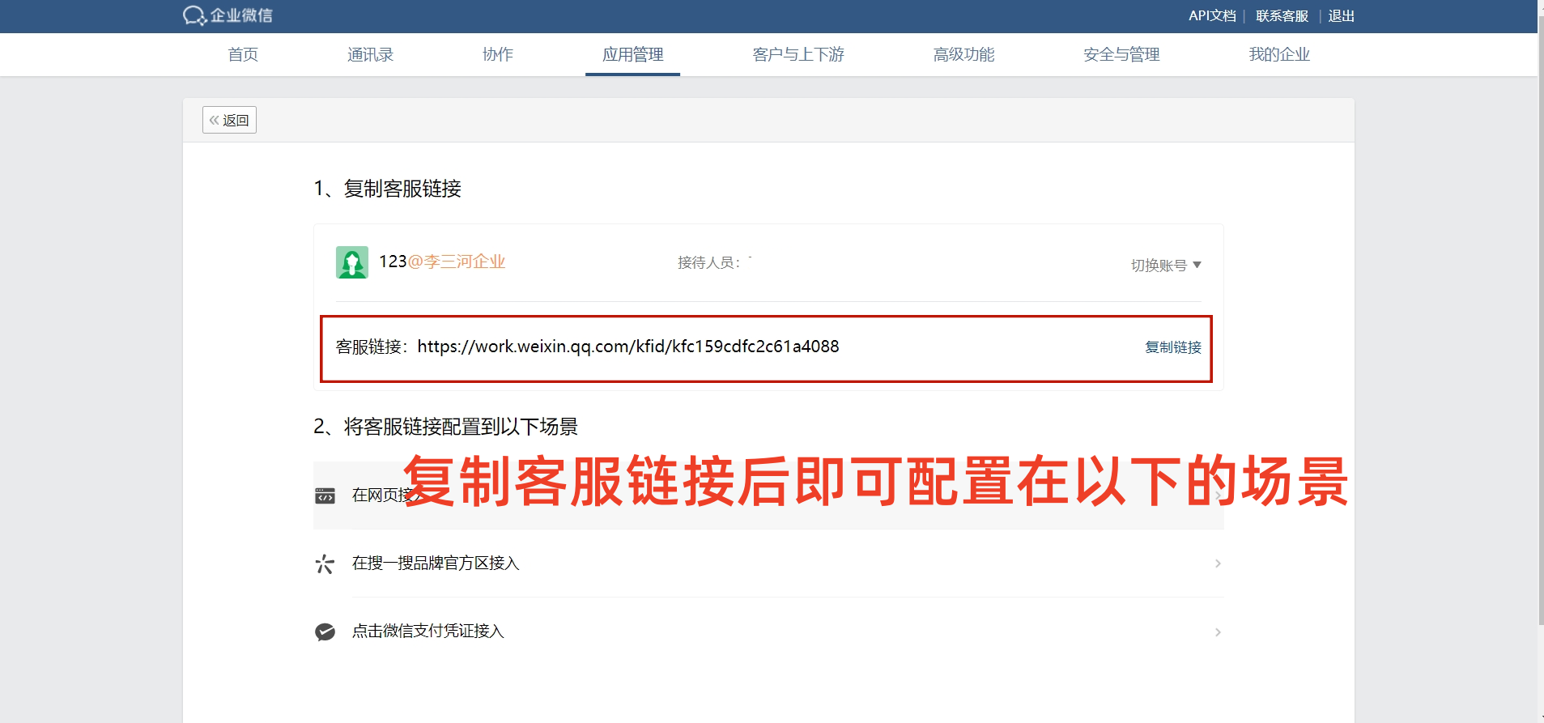Image resolution: width=1544 pixels, height=723 pixels.
Task: Go to the 首页 tab
Action: point(243,54)
